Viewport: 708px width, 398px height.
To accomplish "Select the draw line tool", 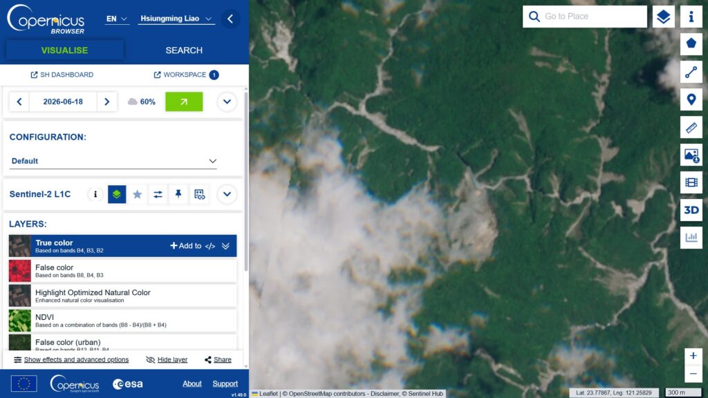I will tap(691, 72).
